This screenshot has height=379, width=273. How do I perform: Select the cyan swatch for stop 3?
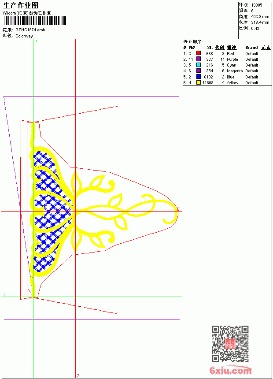pyautogui.click(x=198, y=65)
